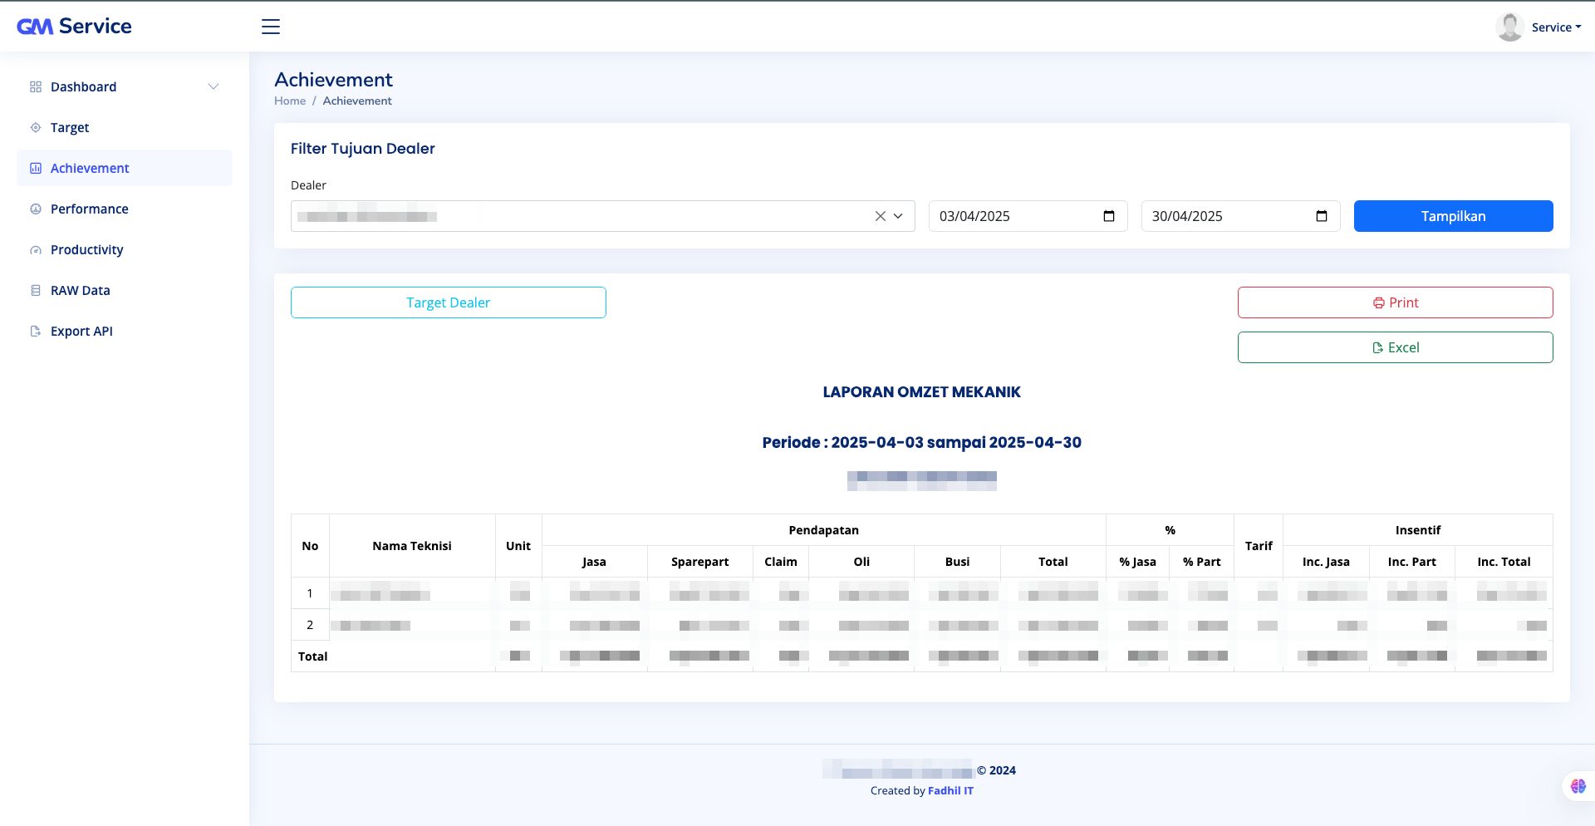
Task: Click the brain assistant icon at bottom right
Action: 1578,786
